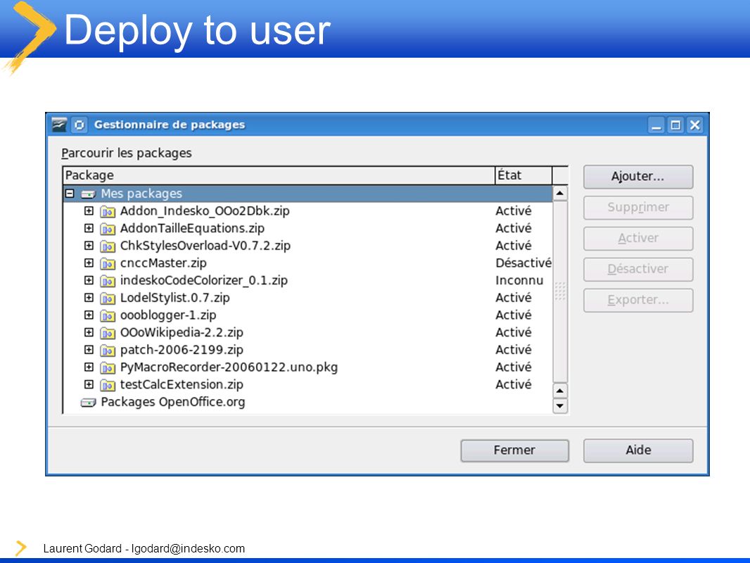Viewport: 750px width, 563px height.
Task: Click the sticky pin icon in title bar
Action: (x=79, y=125)
